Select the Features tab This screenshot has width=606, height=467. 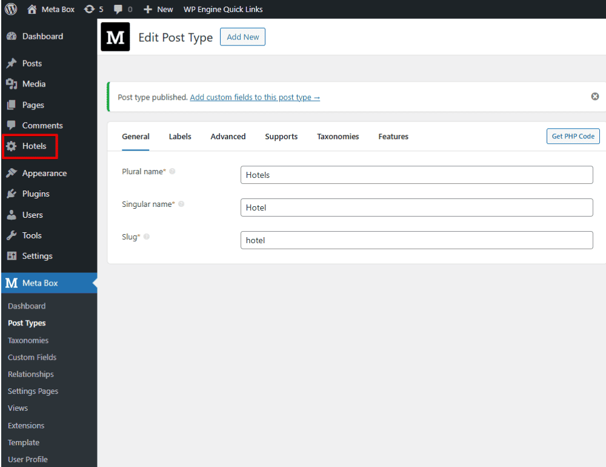point(393,136)
